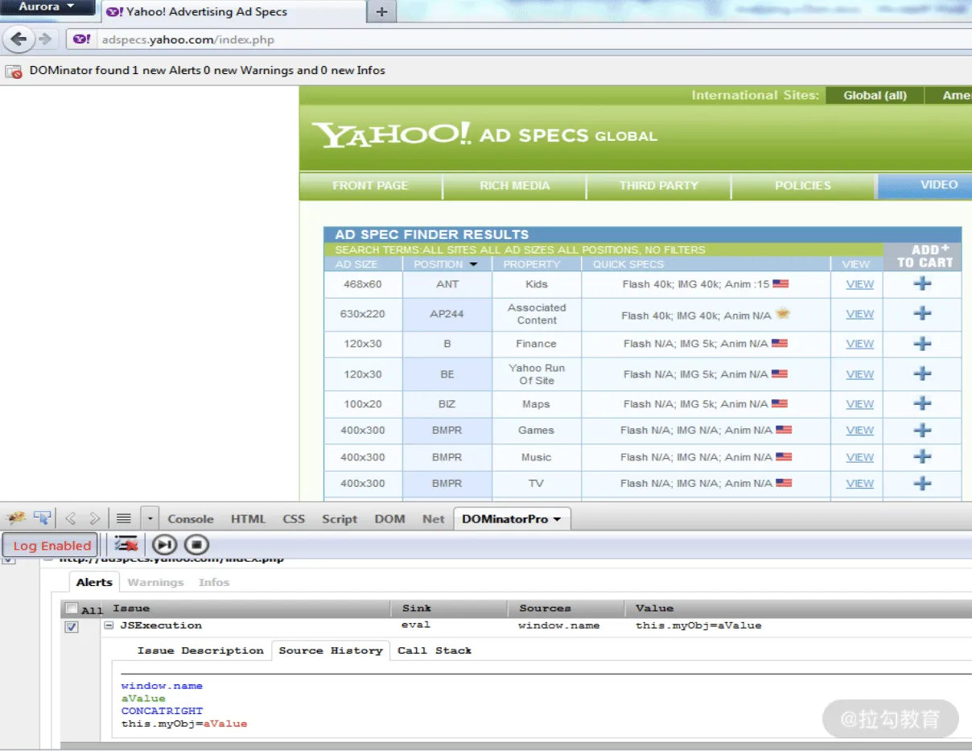Viewport: 972px width, 751px height.
Task: Click the DOMinator notification bar icon
Action: point(14,71)
